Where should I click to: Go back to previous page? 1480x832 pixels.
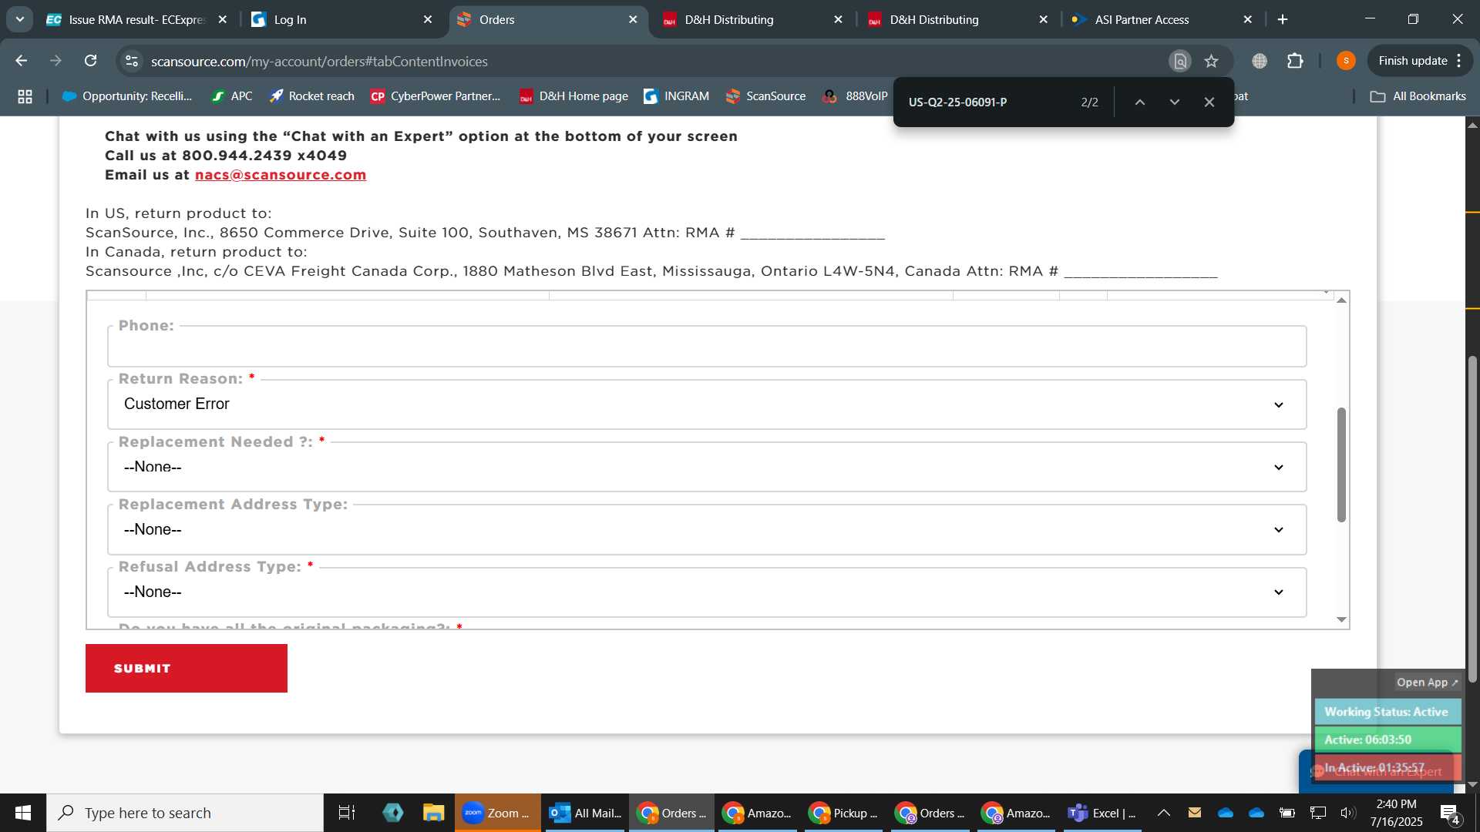pyautogui.click(x=22, y=61)
